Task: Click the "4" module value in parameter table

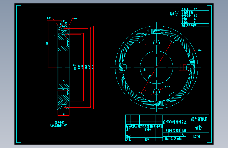Action: point(194,22)
